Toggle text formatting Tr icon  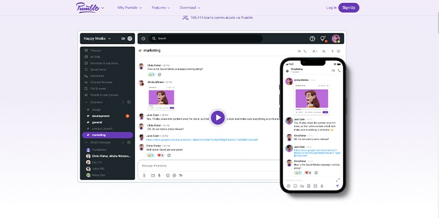click(181, 175)
